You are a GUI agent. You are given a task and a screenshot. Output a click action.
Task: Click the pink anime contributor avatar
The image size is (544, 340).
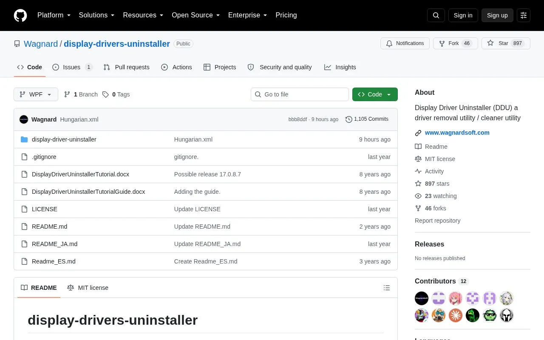click(x=456, y=298)
